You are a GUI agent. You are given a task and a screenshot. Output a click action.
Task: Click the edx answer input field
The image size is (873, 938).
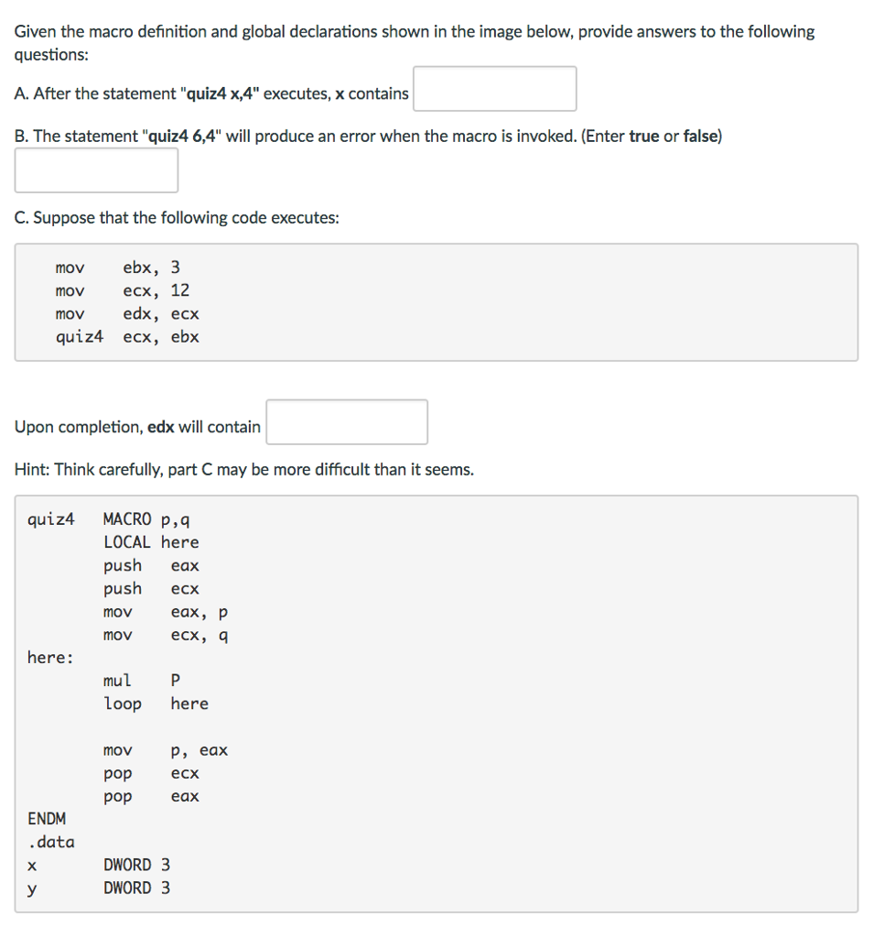(x=346, y=421)
